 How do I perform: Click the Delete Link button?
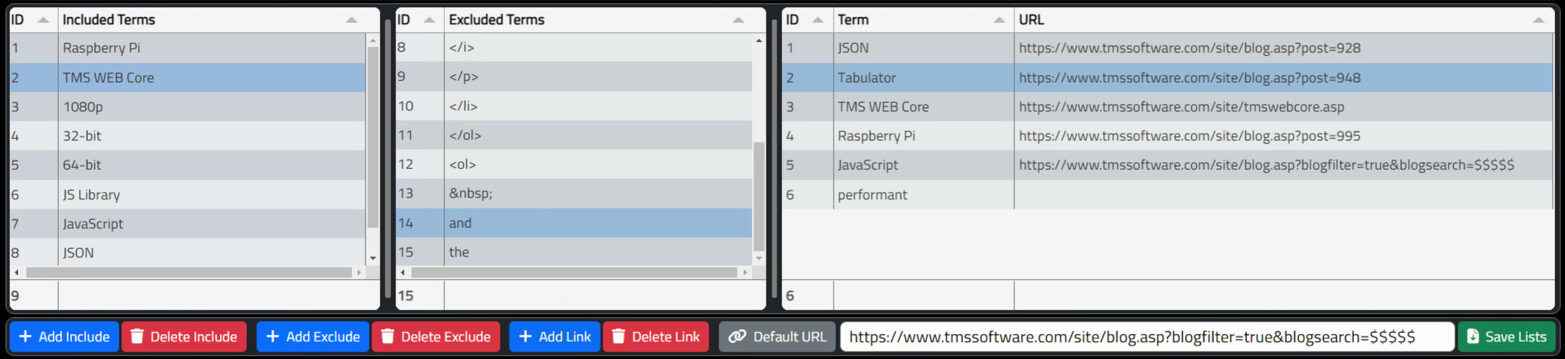(x=656, y=337)
